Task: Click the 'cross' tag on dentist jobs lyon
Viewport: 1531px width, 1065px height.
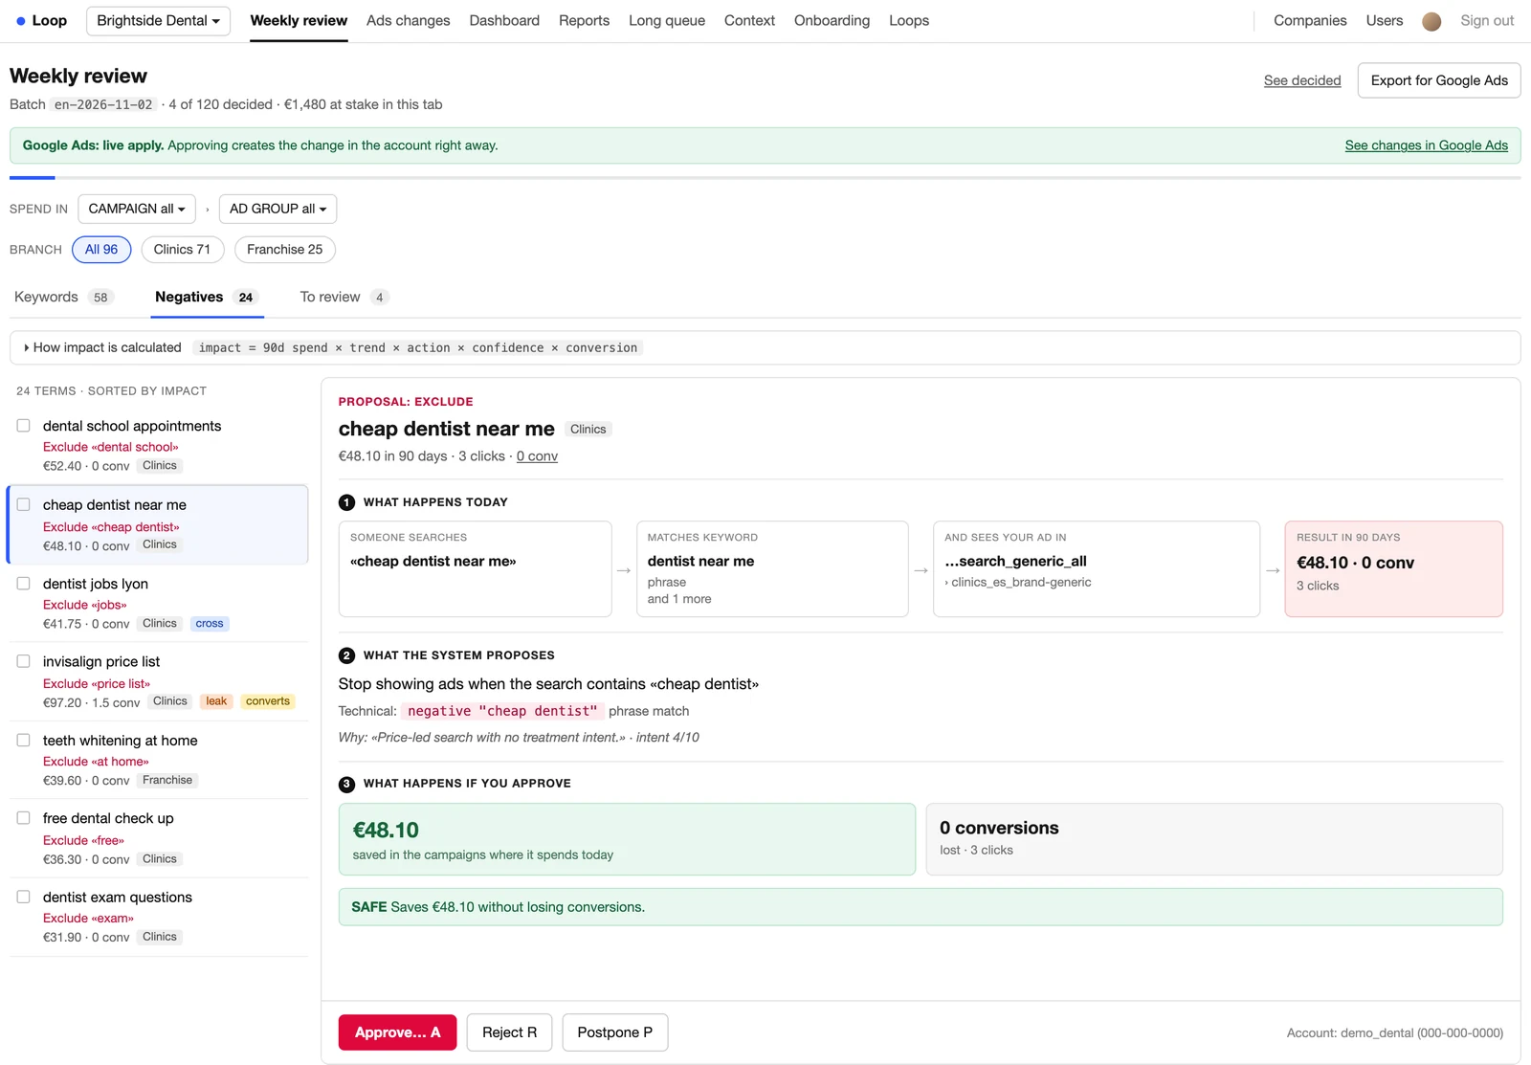Action: click(x=210, y=624)
